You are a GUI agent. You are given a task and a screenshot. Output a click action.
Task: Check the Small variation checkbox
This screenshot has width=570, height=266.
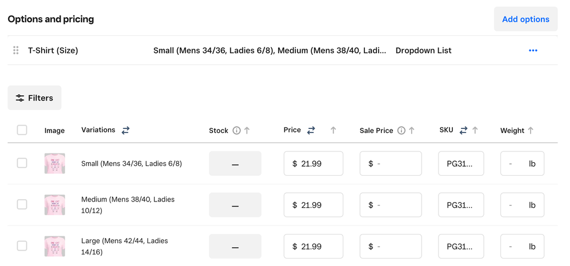pos(22,163)
